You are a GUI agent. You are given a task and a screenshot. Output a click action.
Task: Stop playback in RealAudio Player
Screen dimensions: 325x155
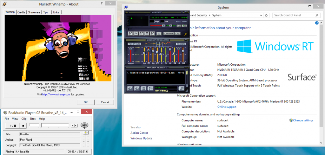(24, 126)
